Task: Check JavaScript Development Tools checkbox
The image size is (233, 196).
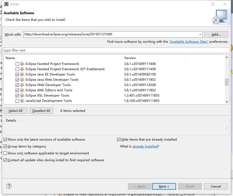Action: (17, 101)
